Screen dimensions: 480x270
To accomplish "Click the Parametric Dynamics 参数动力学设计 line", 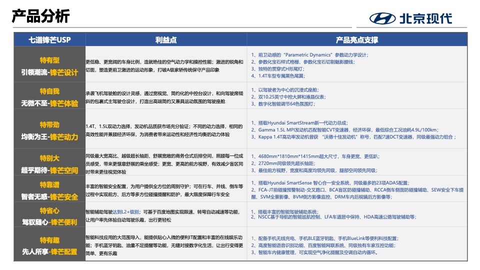I will (x=310, y=55).
